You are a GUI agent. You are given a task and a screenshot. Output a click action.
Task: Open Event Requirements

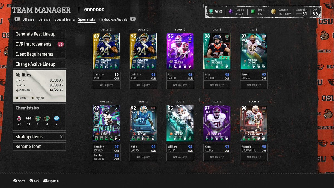click(x=39, y=54)
